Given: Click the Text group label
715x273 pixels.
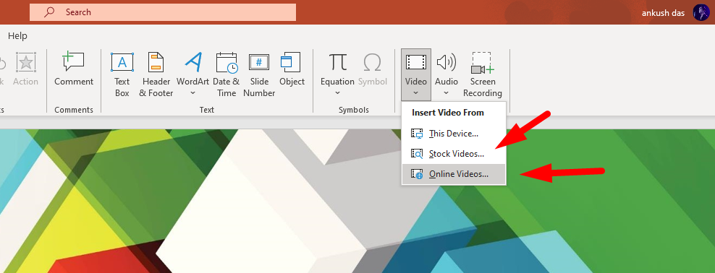Looking at the screenshot, I should point(206,110).
